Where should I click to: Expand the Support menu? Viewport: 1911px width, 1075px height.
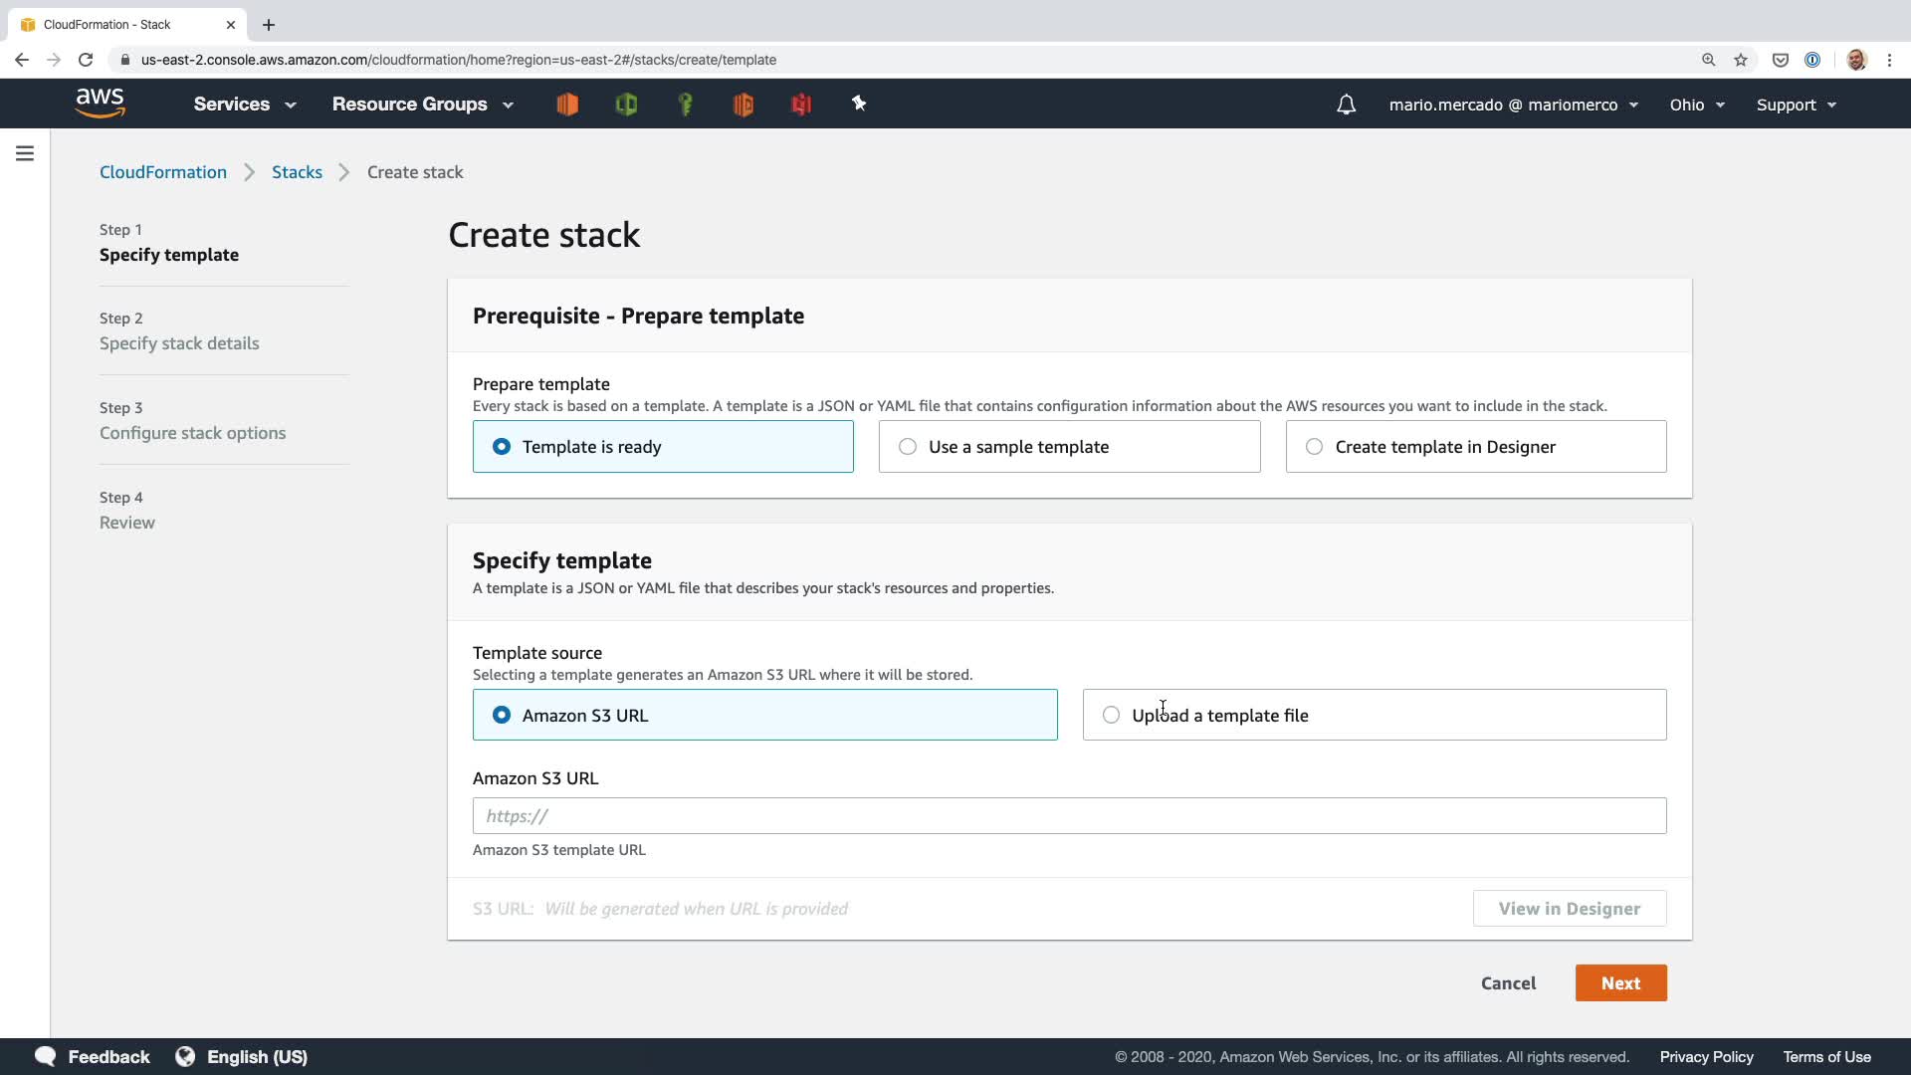(x=1796, y=105)
